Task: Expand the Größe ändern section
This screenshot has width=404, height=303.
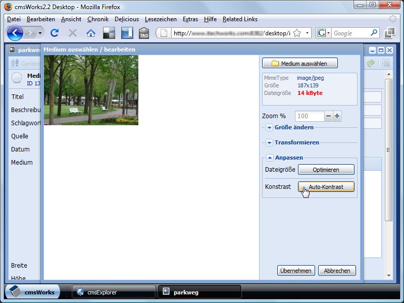Action: click(270, 128)
